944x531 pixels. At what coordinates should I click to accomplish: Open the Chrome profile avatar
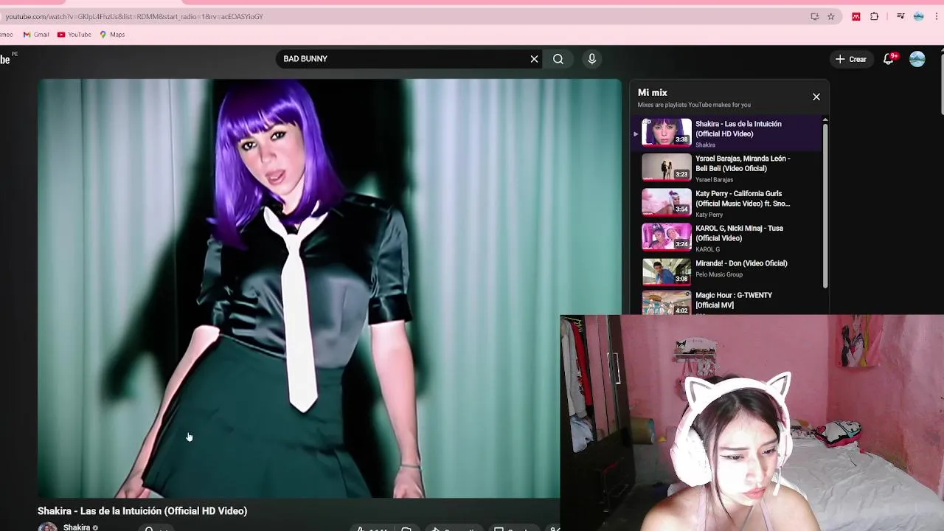[919, 16]
